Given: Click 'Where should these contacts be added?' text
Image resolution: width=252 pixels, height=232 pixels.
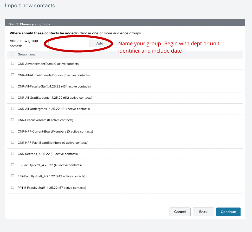Looking at the screenshot, I should (43, 33).
